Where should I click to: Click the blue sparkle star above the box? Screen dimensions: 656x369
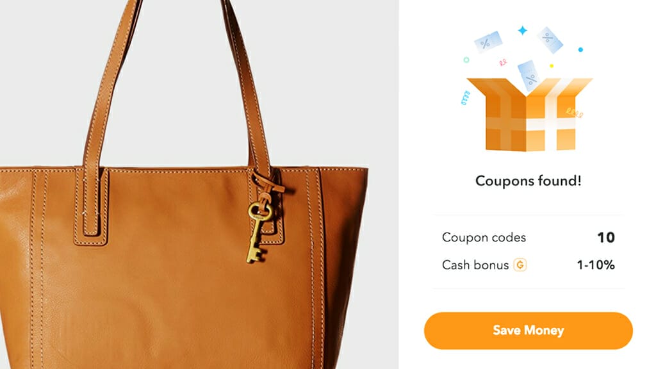(523, 31)
